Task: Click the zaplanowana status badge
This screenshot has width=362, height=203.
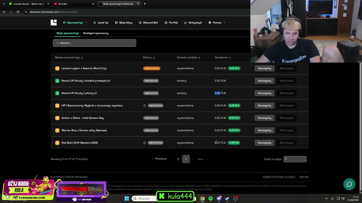Action: point(152,68)
